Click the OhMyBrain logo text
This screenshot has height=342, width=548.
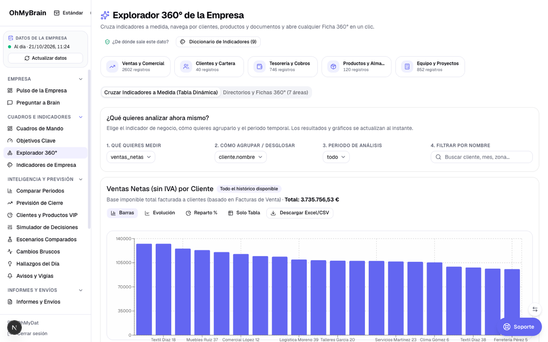[27, 13]
